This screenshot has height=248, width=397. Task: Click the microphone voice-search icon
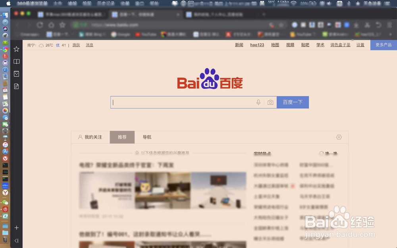pos(258,102)
